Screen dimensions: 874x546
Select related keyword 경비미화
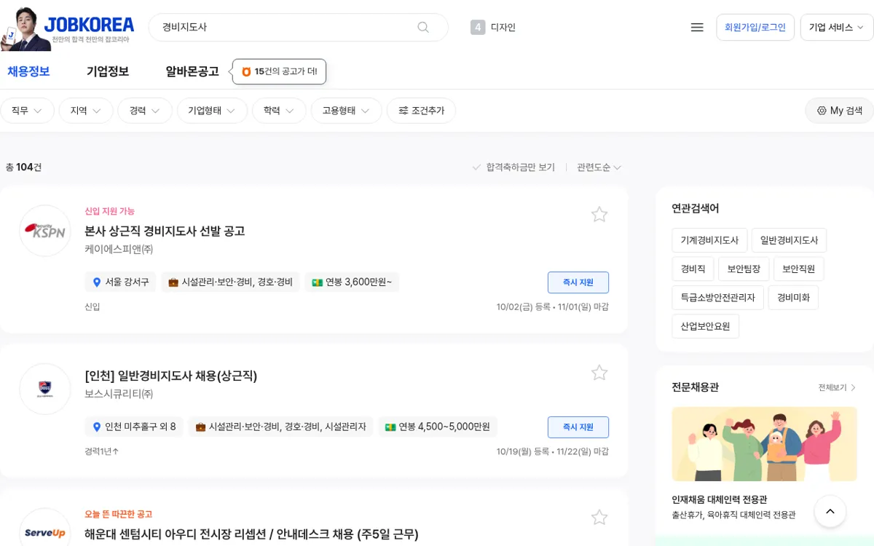(793, 298)
